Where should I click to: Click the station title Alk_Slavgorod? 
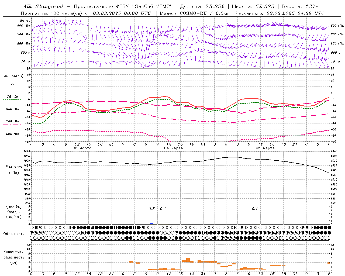pyautogui.click(x=43, y=6)
